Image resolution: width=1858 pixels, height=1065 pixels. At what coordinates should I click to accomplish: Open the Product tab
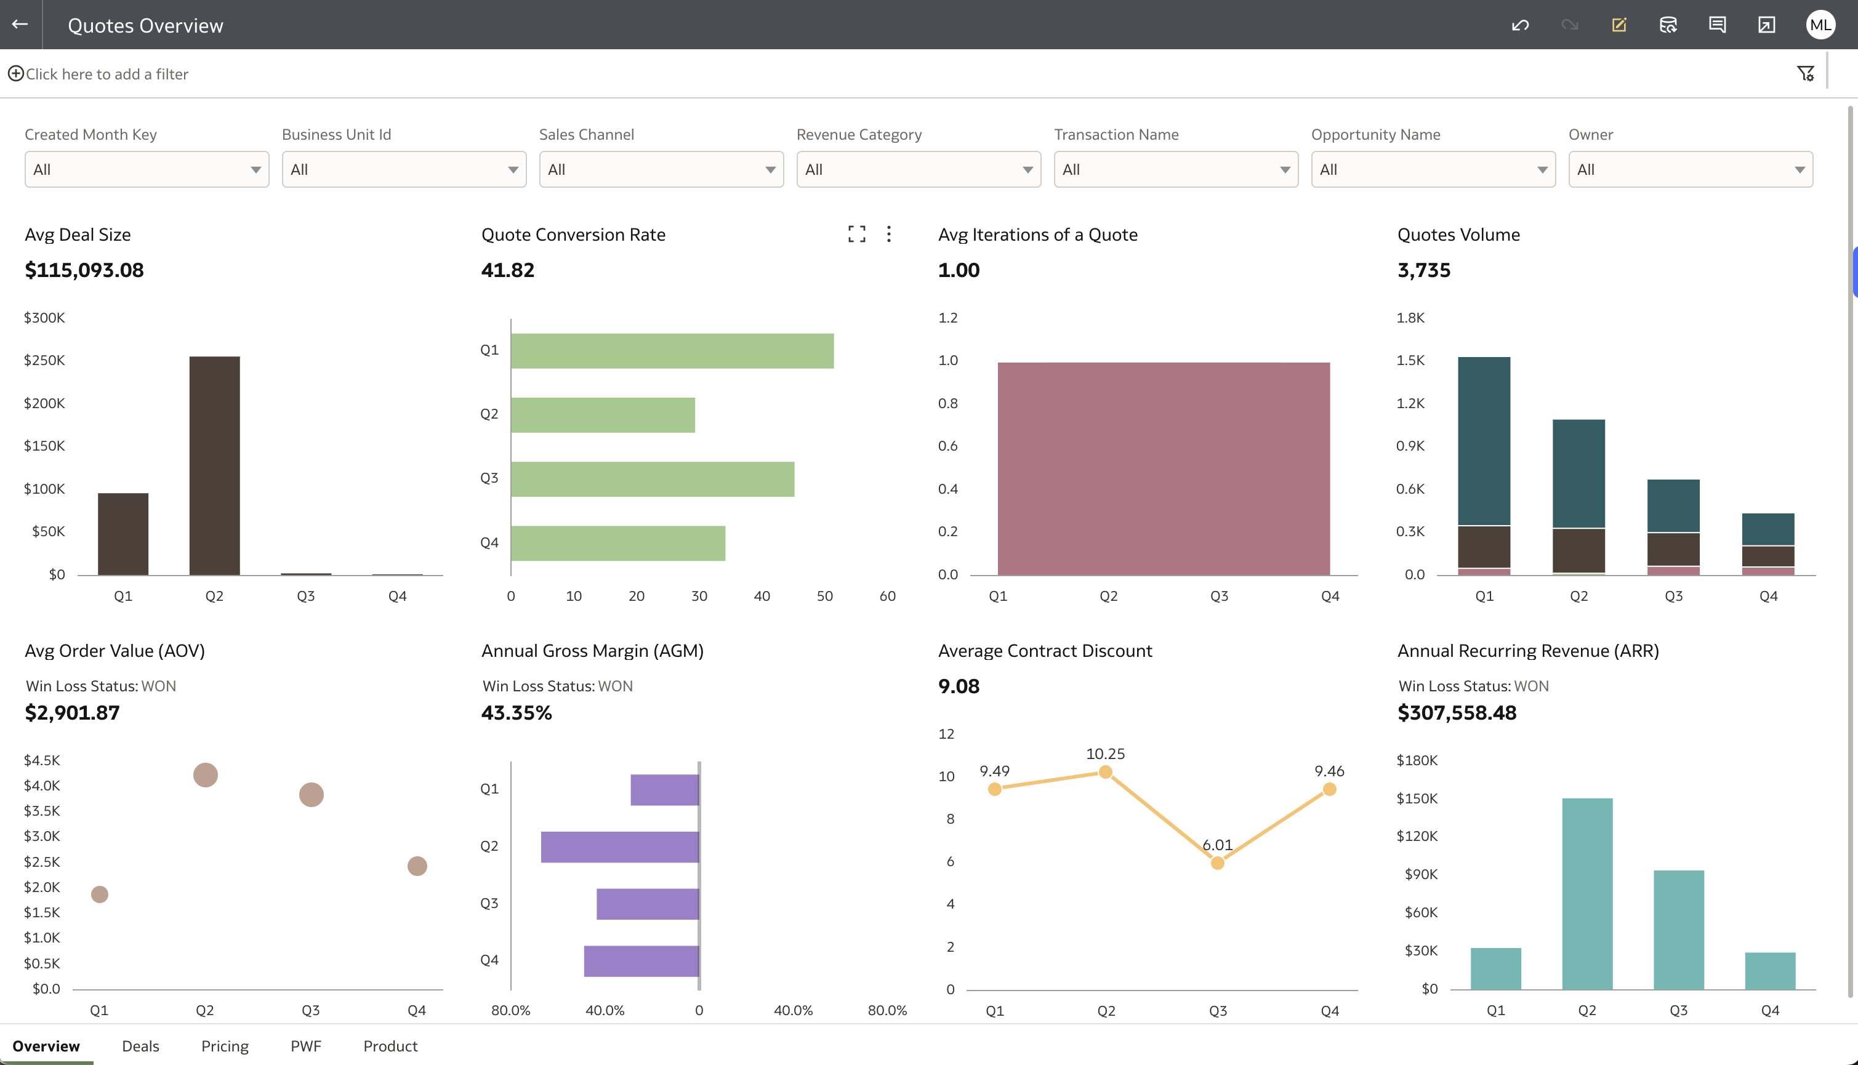pos(390,1046)
